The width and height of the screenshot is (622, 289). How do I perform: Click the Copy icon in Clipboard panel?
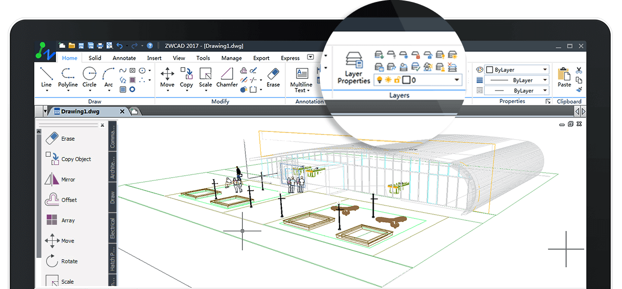click(x=579, y=80)
